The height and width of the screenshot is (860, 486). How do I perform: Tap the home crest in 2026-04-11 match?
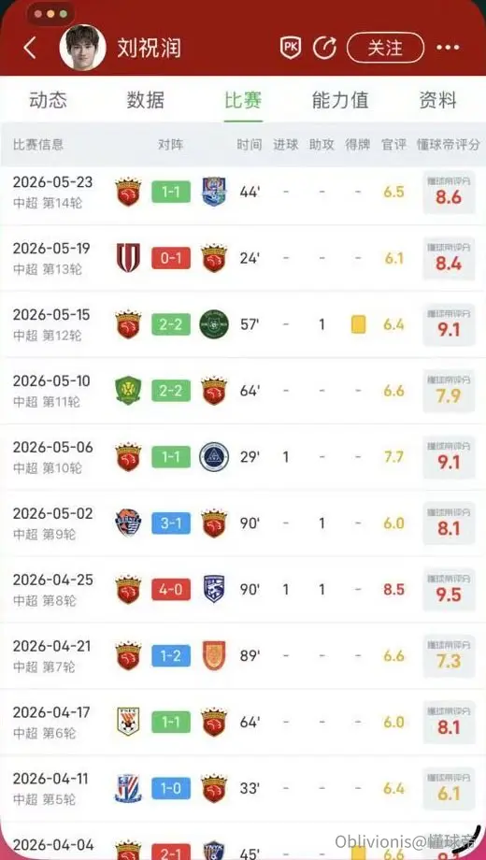point(128,789)
